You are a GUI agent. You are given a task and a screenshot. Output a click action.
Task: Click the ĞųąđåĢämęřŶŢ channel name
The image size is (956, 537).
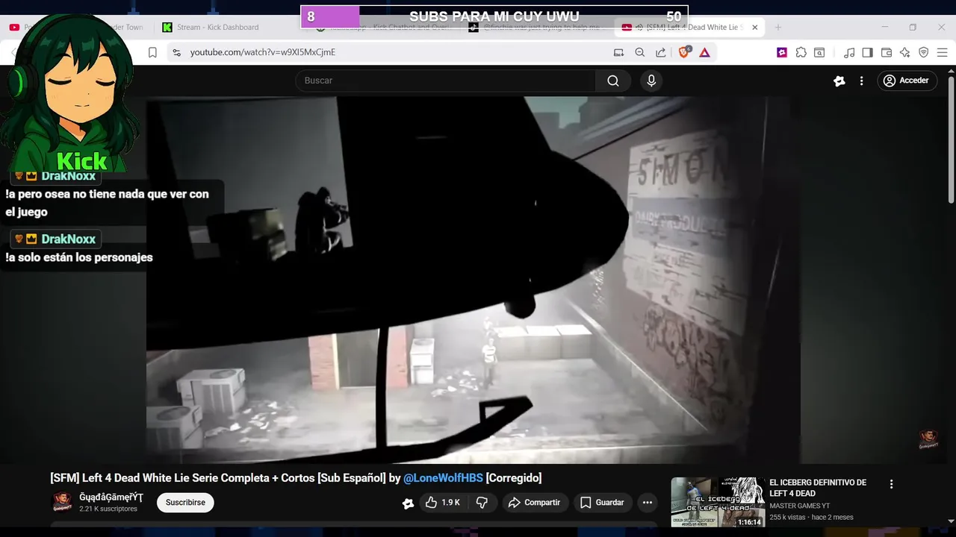111,497
